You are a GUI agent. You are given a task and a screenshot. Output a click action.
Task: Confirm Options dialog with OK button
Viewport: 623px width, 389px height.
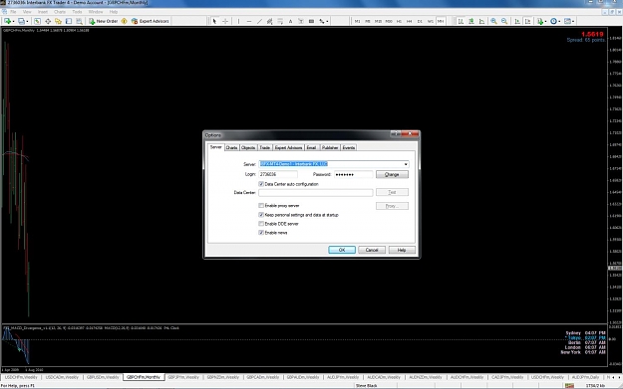point(342,250)
